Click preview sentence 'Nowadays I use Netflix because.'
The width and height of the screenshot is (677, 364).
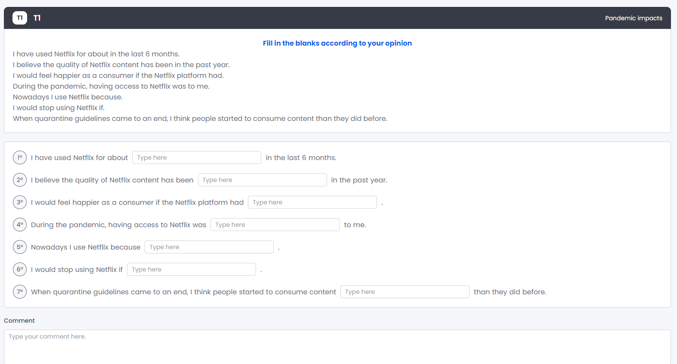click(x=68, y=97)
